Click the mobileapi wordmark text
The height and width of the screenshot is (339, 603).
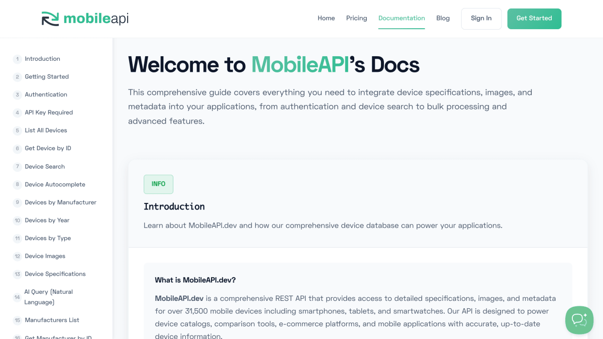[96, 19]
